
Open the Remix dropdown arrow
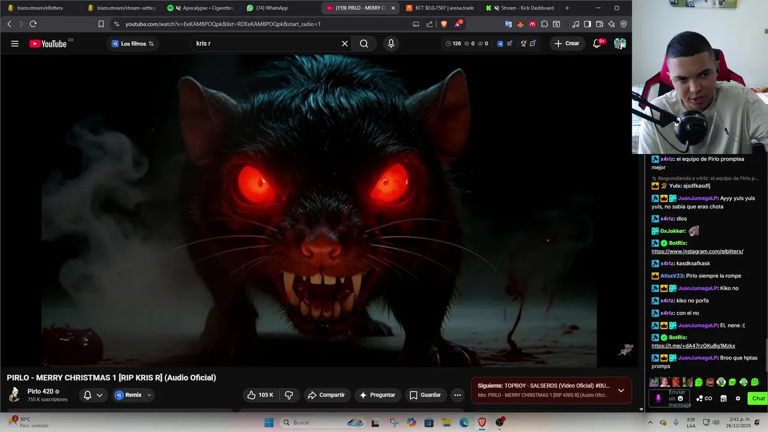coord(149,395)
